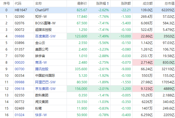Open stock code link 09888

pos(19,36)
